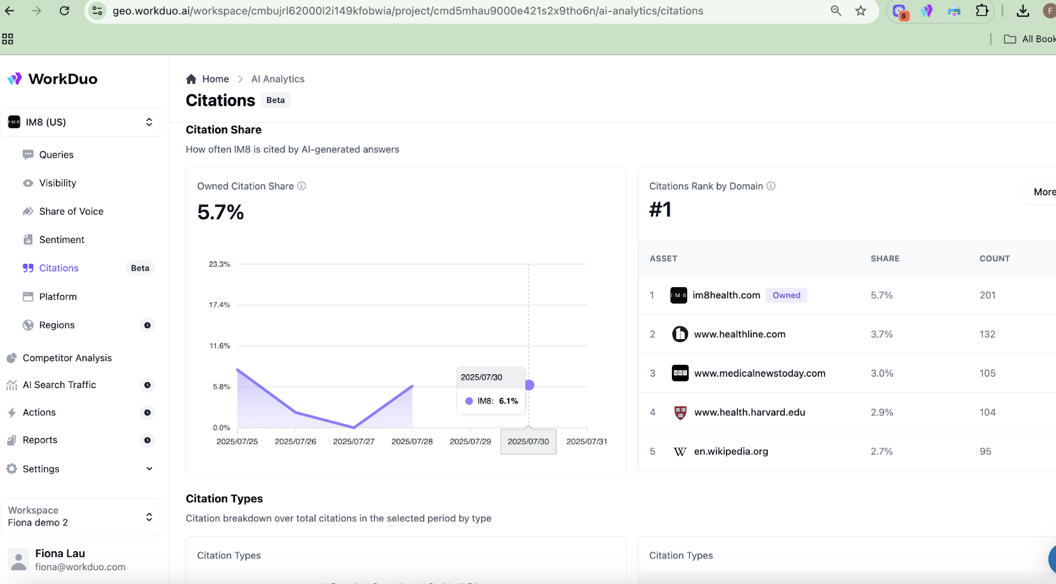Click the SHARE column header
Screen dimensions: 1056x584
click(x=885, y=259)
